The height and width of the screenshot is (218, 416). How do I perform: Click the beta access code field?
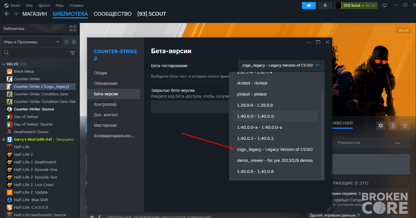190,107
